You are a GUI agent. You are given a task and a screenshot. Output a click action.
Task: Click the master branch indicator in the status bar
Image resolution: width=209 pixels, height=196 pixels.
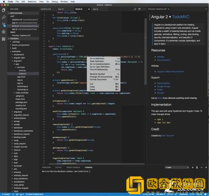pyautogui.click(x=6, y=194)
